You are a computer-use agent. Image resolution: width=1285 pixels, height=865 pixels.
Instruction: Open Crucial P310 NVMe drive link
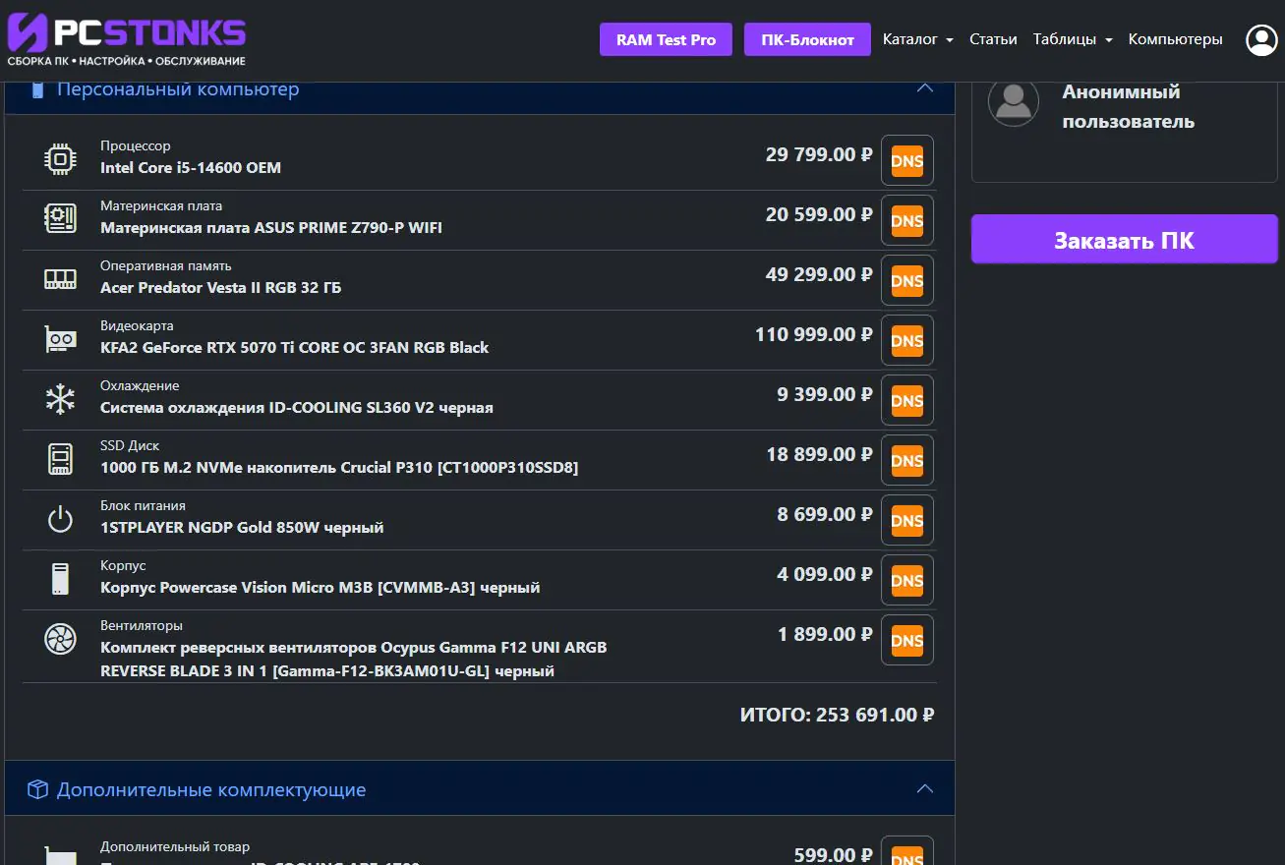coord(339,468)
